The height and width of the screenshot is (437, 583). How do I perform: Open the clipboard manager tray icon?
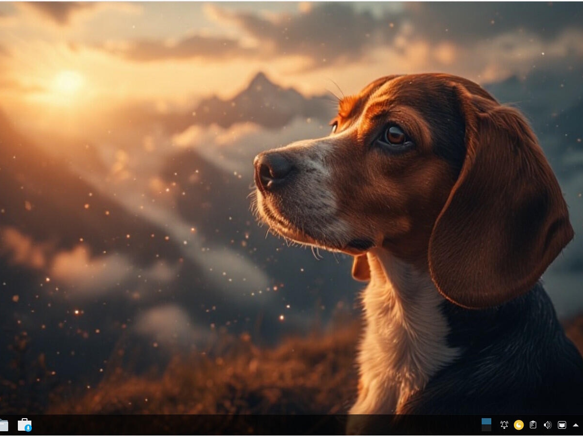point(533,425)
